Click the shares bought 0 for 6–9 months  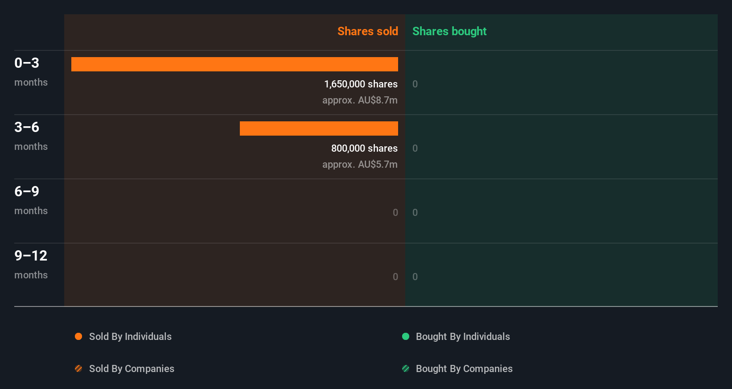[415, 212]
